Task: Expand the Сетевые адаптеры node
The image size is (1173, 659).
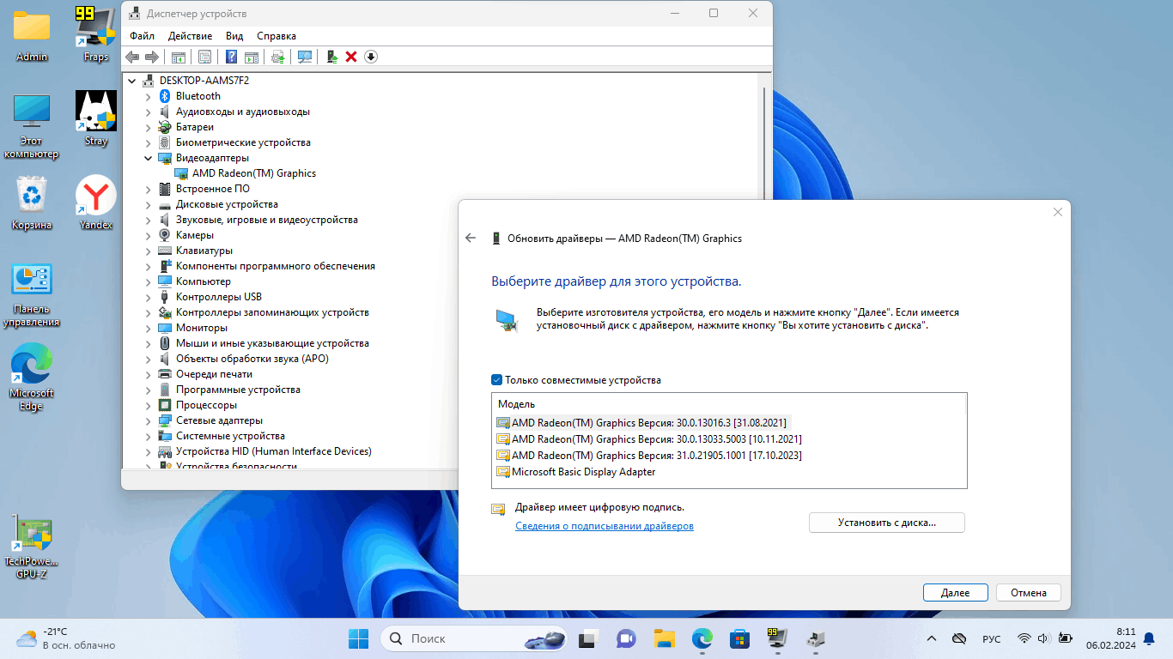Action: click(x=148, y=420)
